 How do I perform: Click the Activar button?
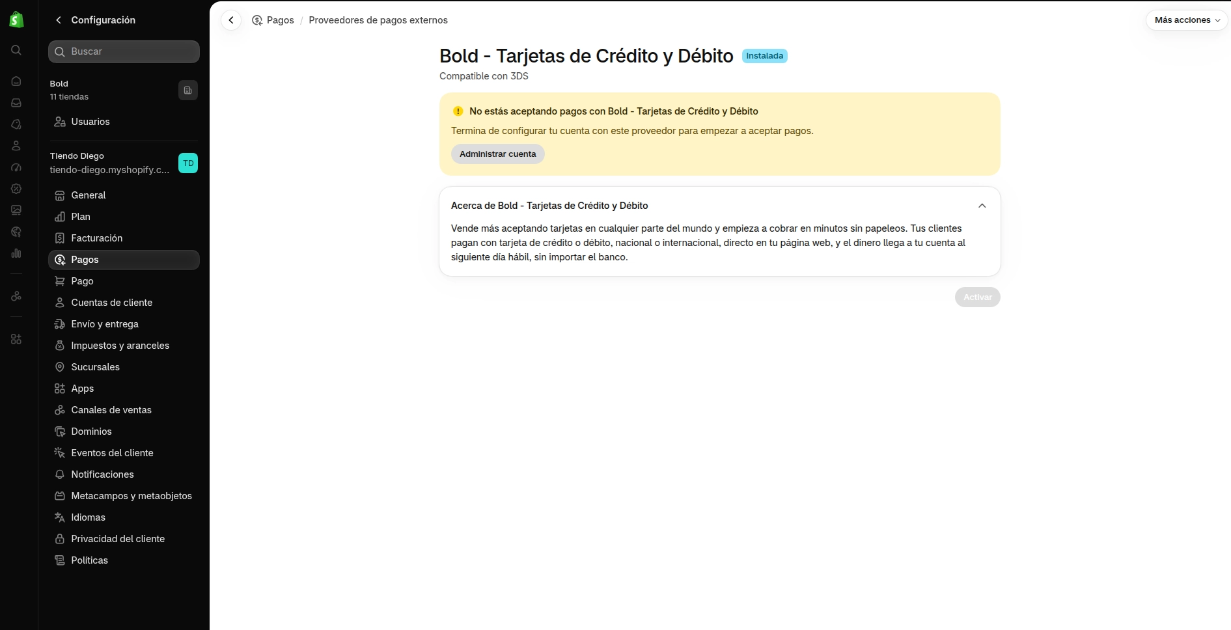pyautogui.click(x=978, y=297)
